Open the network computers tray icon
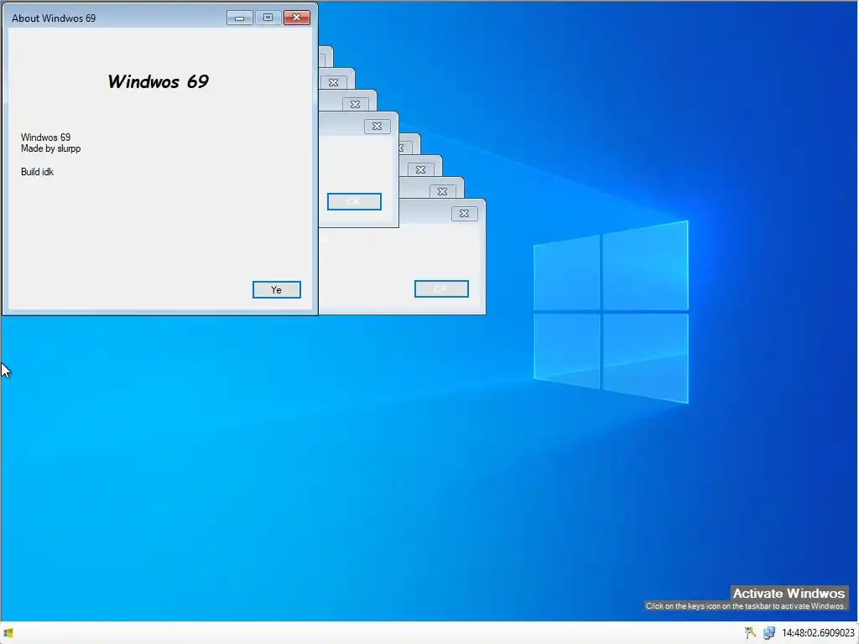The height and width of the screenshot is (644, 859). pos(768,633)
